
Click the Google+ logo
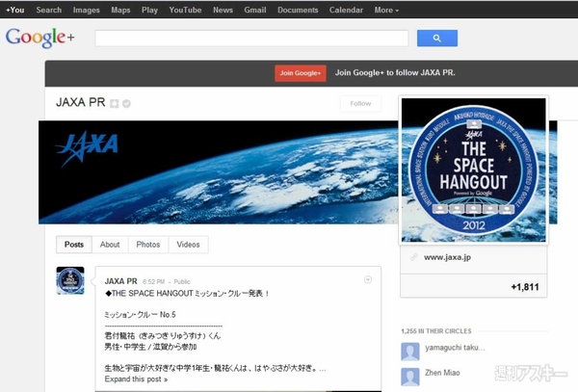pos(39,38)
